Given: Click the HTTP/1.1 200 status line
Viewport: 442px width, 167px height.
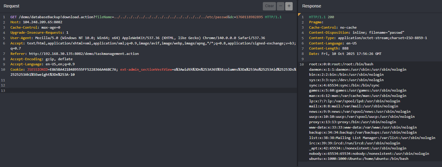Looking at the screenshot, I should coord(322,17).
